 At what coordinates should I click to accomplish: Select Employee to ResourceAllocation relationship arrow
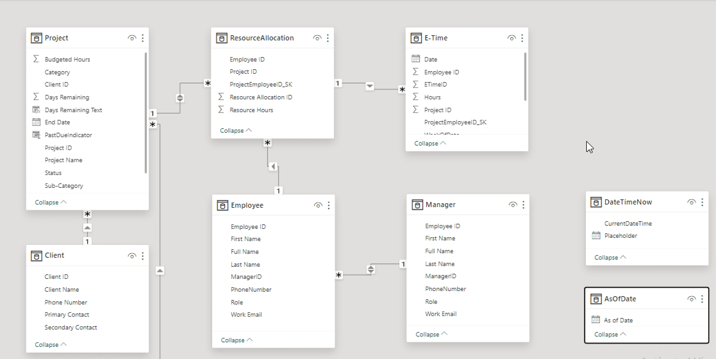click(273, 167)
